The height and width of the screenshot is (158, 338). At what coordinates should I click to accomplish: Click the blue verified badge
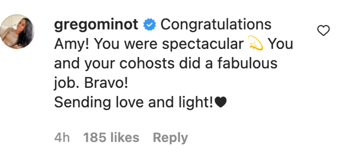click(x=150, y=25)
